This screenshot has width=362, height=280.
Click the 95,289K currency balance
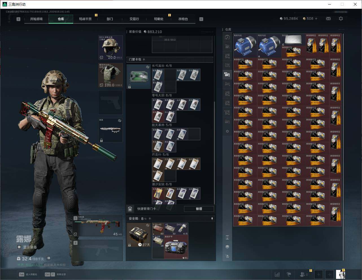289,19
